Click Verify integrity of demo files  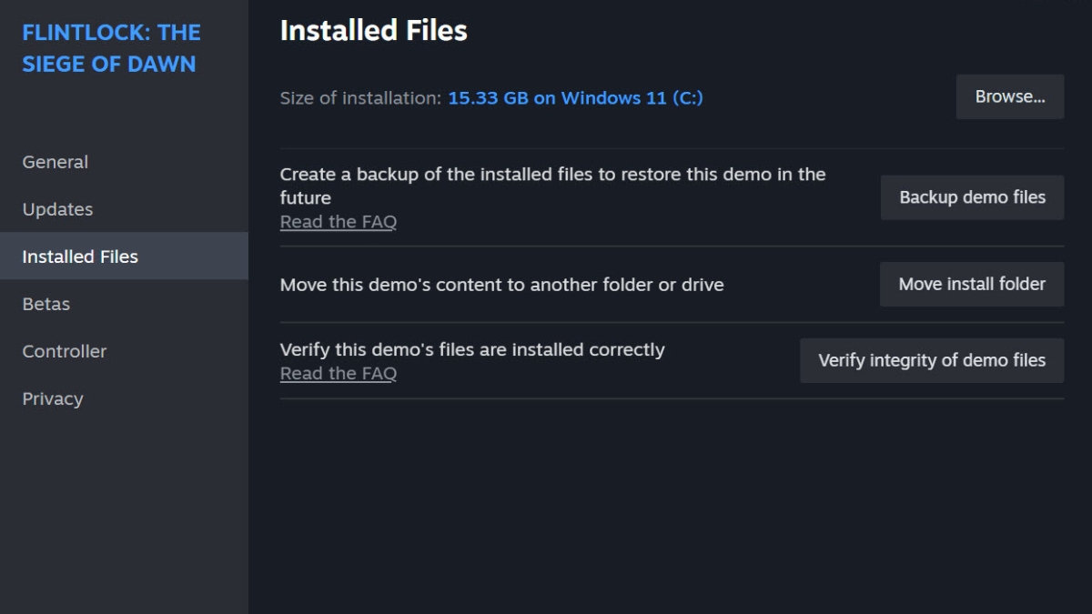(x=931, y=360)
